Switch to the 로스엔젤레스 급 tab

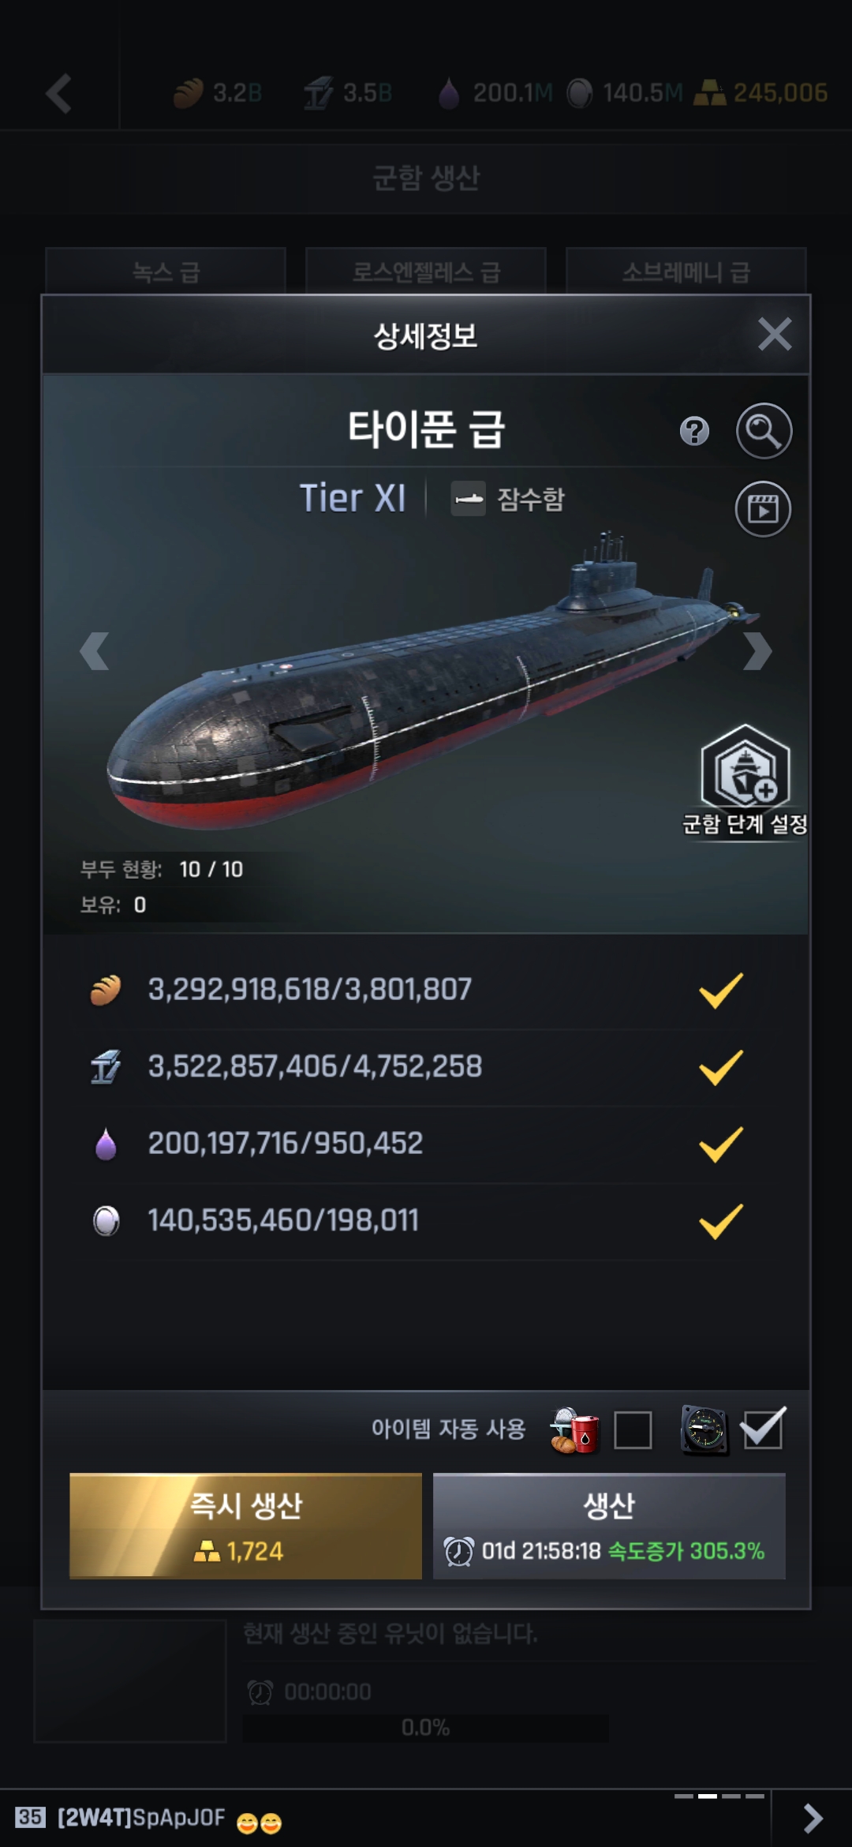coord(426,272)
